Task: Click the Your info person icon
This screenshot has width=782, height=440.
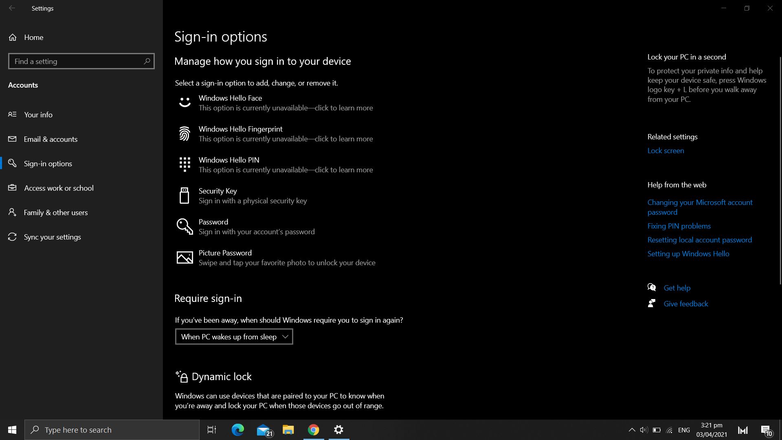Action: pos(12,114)
